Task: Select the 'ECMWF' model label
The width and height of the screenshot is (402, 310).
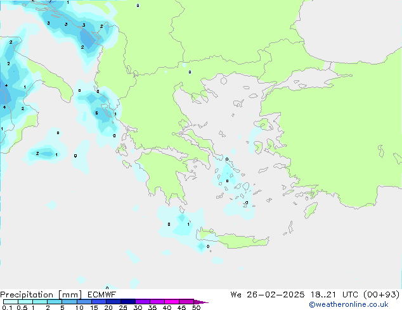Action: (x=102, y=295)
